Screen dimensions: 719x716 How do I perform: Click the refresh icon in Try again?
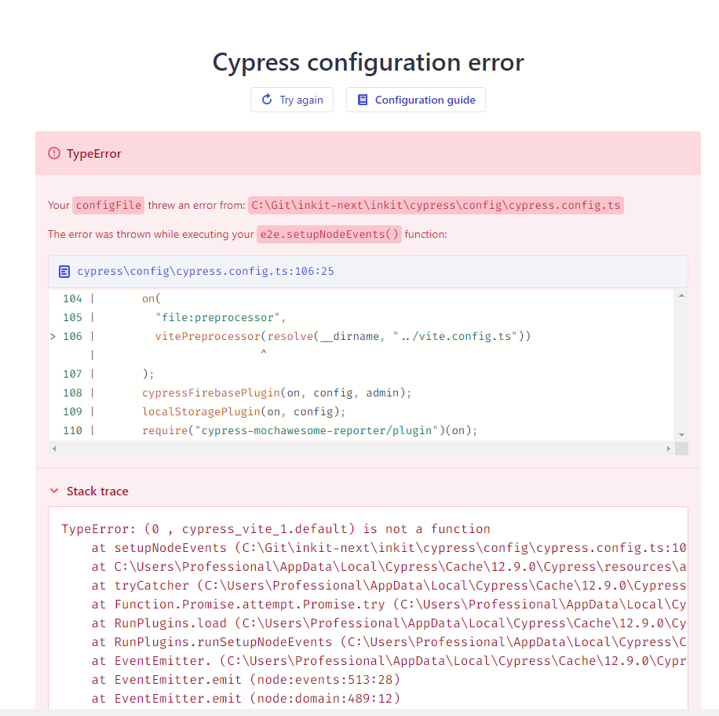(x=267, y=100)
